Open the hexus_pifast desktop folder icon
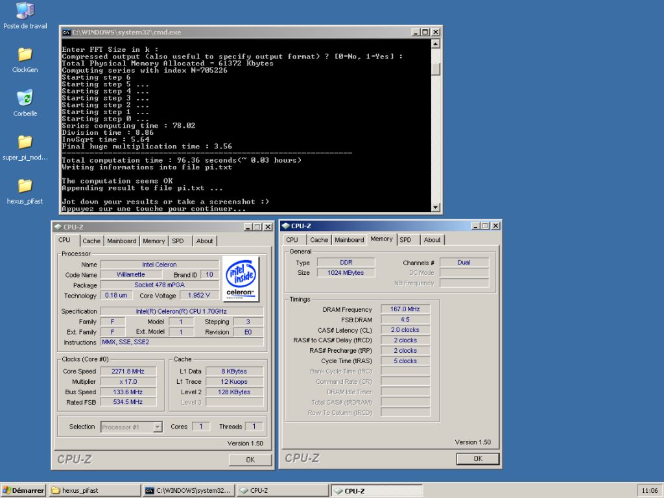This screenshot has height=498, width=664. 25,185
